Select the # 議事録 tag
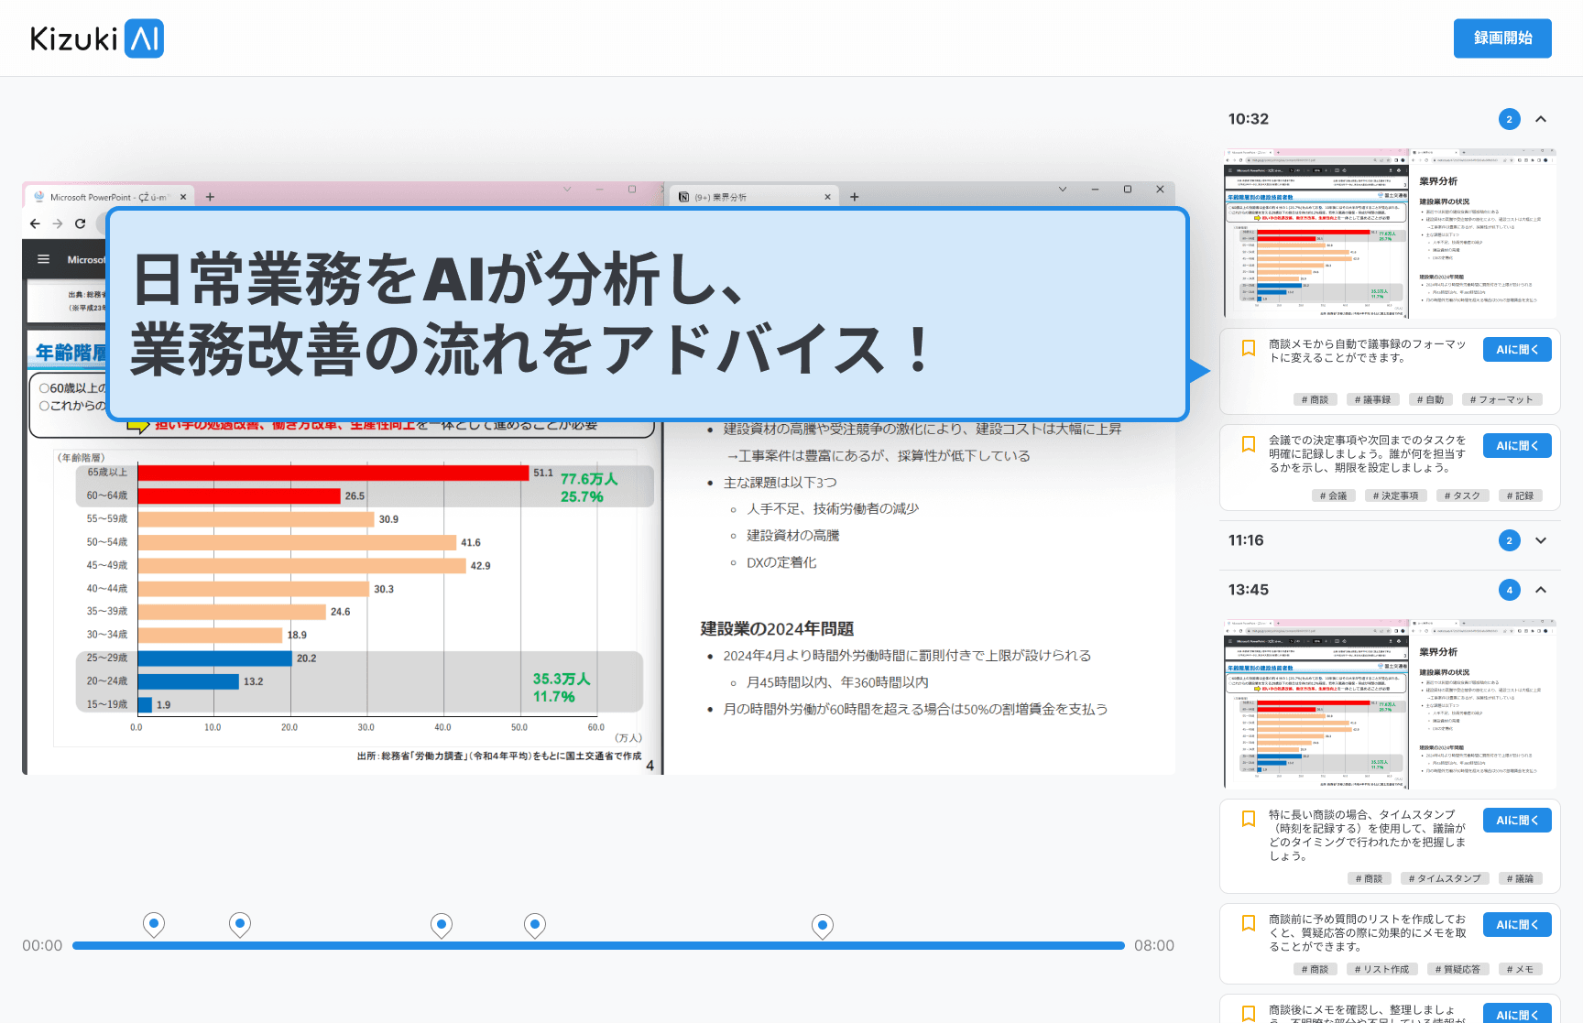The width and height of the screenshot is (1583, 1023). (x=1372, y=399)
